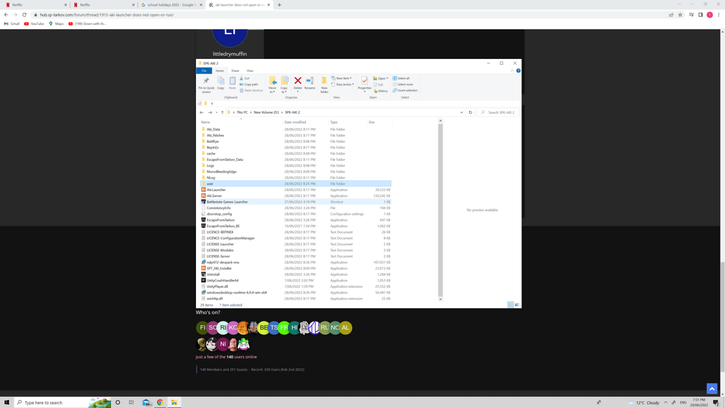Click the Explorer forward arrow

(x=210, y=112)
